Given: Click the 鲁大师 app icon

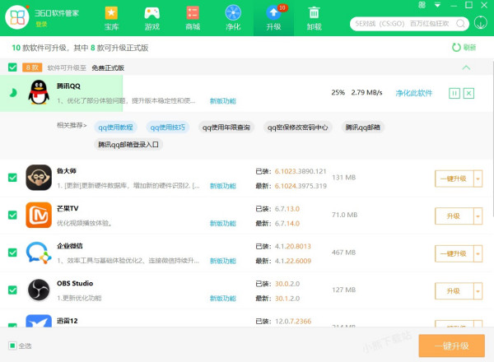Looking at the screenshot, I should [39, 178].
